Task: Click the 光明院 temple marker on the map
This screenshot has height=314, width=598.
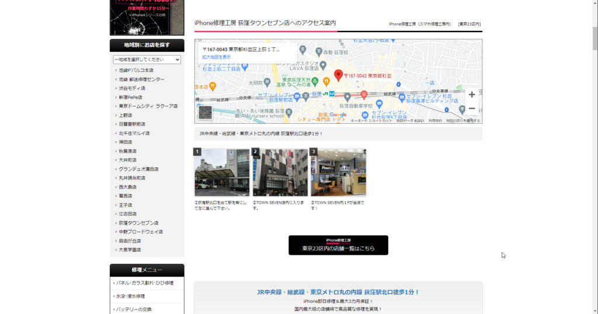Action: pos(267,82)
